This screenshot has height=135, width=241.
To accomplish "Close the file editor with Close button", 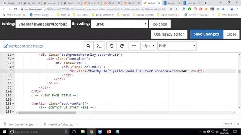I will point(231,34).
